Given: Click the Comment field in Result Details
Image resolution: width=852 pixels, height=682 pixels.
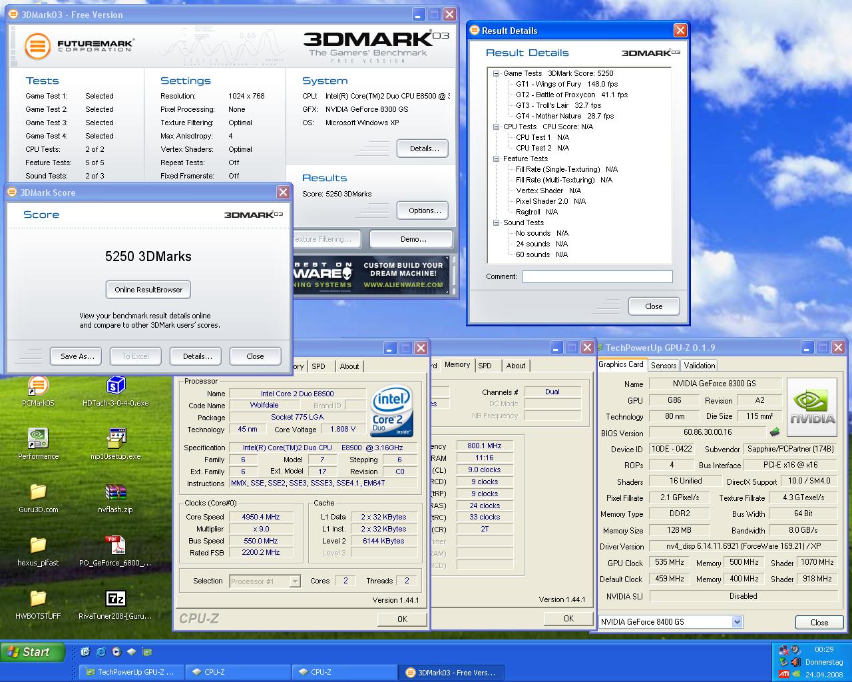Looking at the screenshot, I should point(597,276).
